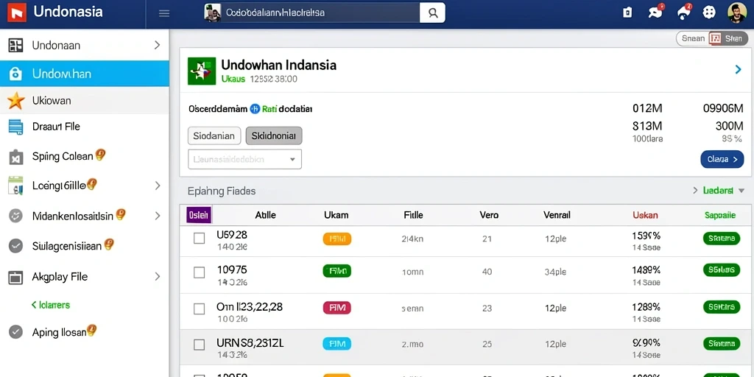Screen dimensions: 754x377
Task: Click the orange status tag in first row
Action: (x=337, y=238)
